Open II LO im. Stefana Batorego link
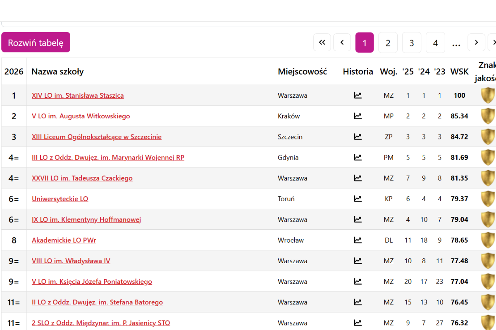Viewport: 496px width, 330px height. coord(97,302)
